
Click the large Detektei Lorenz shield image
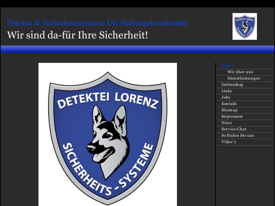(108, 134)
